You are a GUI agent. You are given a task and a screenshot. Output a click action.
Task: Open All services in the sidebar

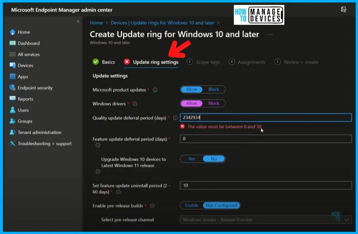[x=29, y=54]
